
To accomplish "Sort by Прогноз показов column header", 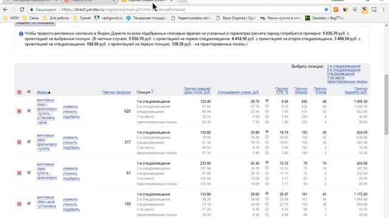I will [301, 90].
